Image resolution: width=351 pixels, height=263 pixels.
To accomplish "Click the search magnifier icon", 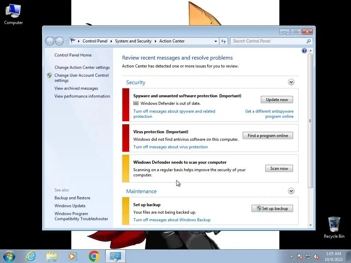I will point(308,41).
